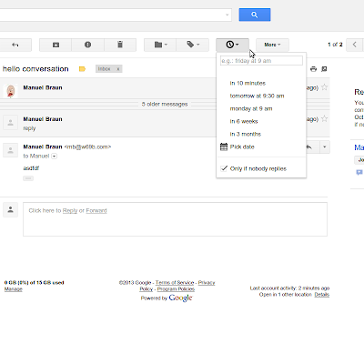Click the Manage storage link

(13, 289)
